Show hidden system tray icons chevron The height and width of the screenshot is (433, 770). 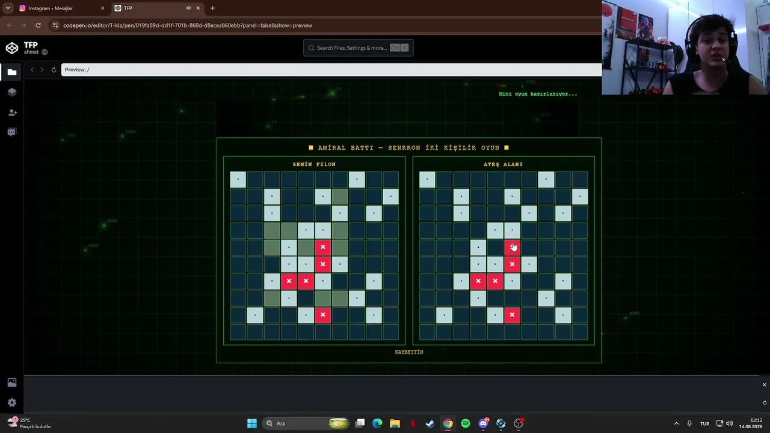676,423
